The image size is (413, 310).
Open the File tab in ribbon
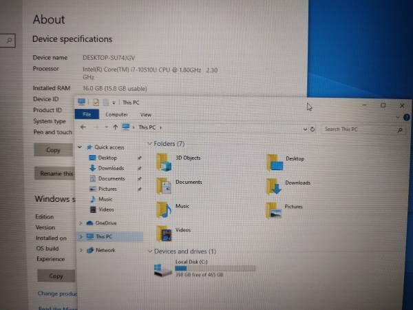87,114
